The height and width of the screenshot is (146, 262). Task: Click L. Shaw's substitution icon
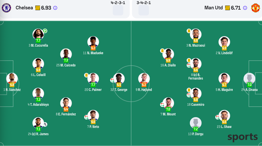click(217, 117)
